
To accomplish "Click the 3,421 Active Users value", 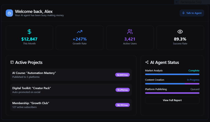I will tap(130, 39).
